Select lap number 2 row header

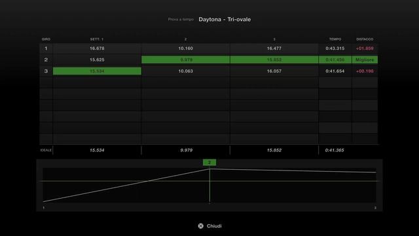pyautogui.click(x=46, y=60)
